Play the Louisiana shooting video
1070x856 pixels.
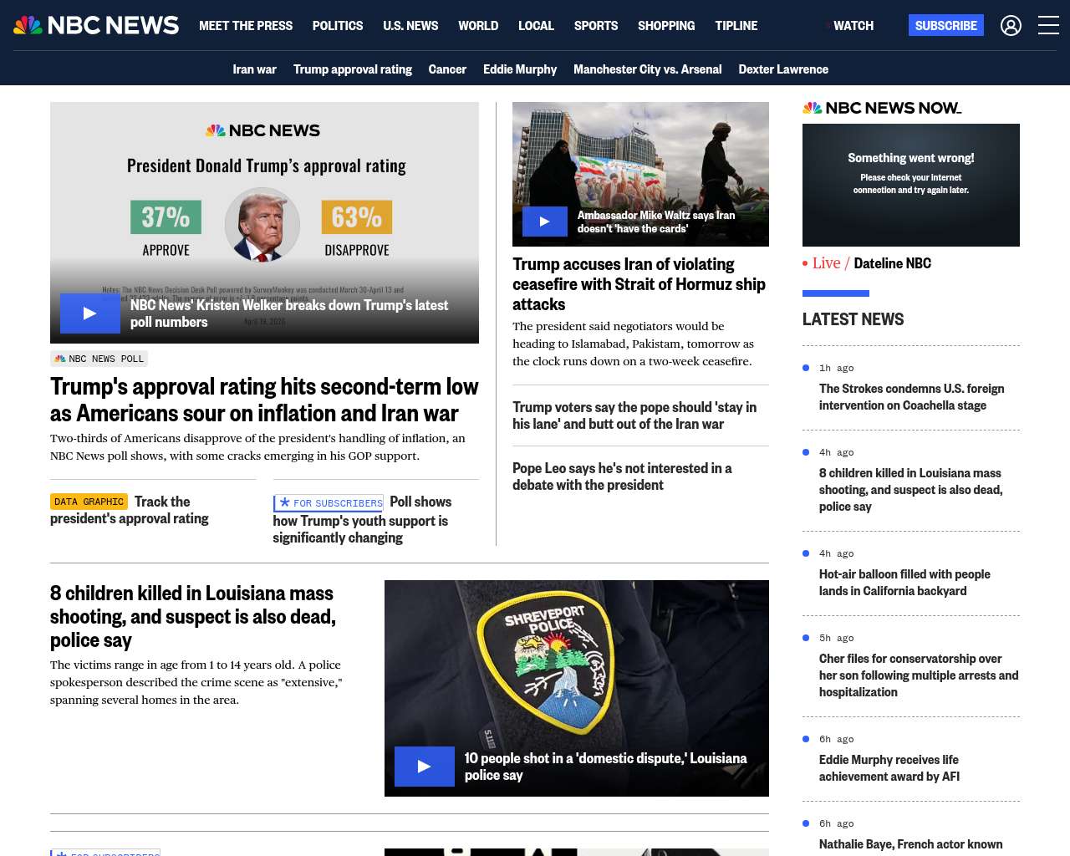click(x=424, y=767)
